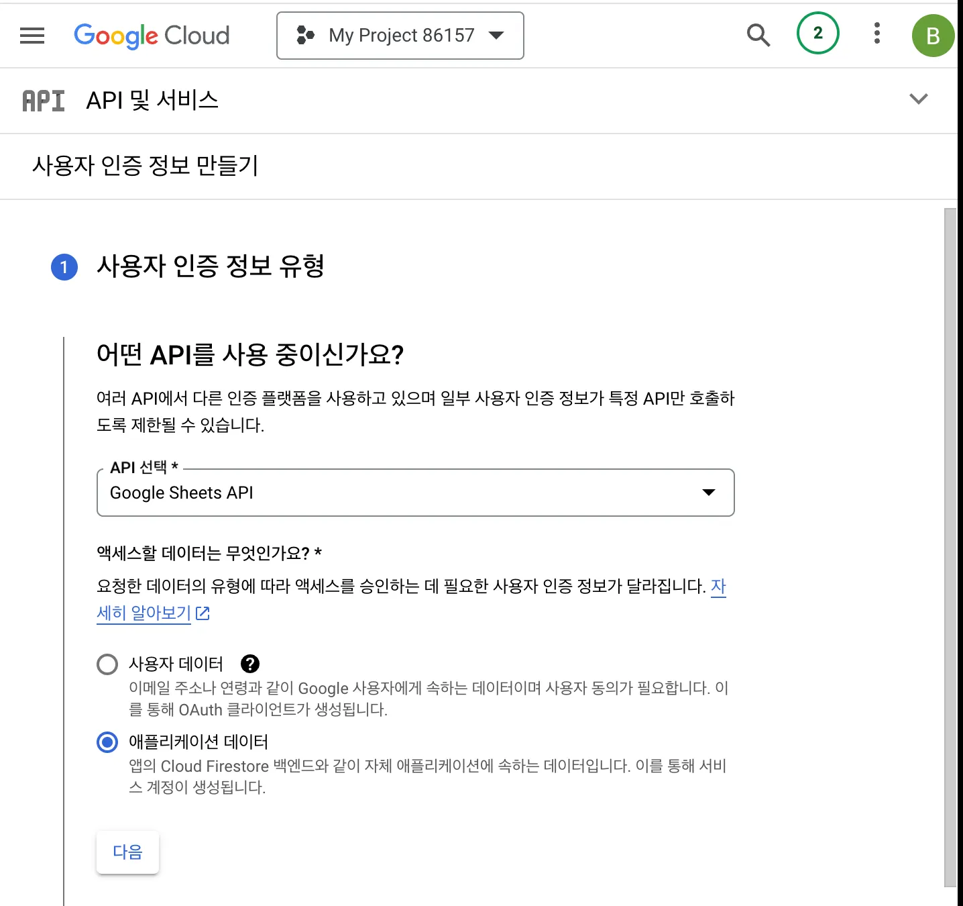Click the 다음 button
The height and width of the screenshot is (906, 963).
pos(127,852)
